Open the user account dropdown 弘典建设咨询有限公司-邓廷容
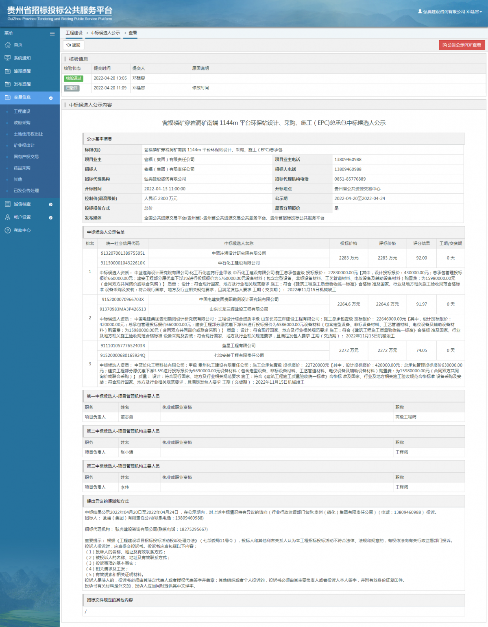 pos(450,11)
